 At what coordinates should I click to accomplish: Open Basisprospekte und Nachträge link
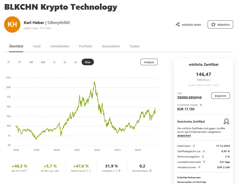[x=192, y=182]
